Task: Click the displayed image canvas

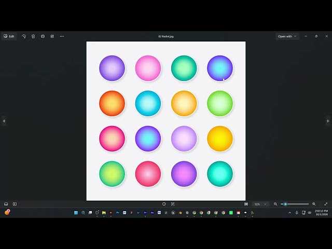Action: [166, 121]
